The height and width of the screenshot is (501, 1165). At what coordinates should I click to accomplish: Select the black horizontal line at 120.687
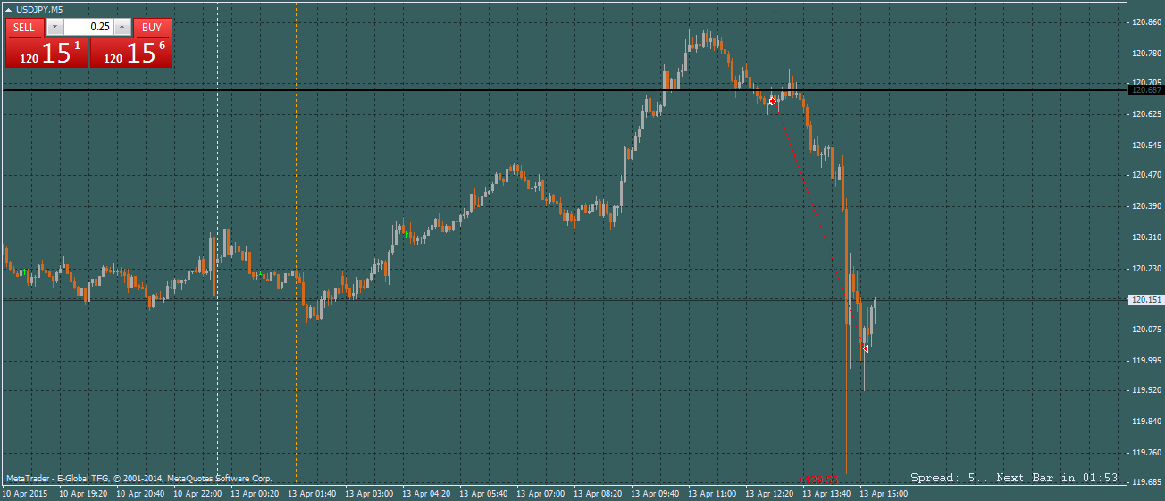tap(565, 90)
